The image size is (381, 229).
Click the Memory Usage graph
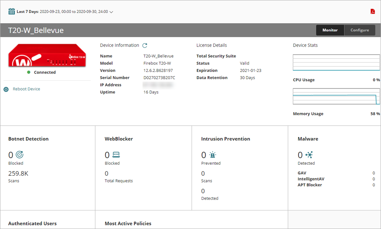pyautogui.click(x=335, y=97)
